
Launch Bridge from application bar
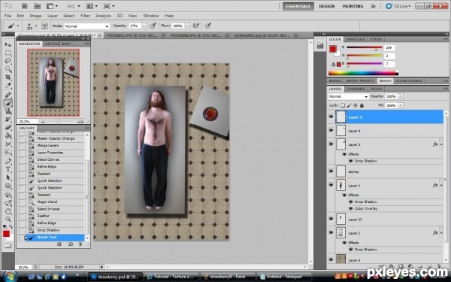(x=25, y=6)
